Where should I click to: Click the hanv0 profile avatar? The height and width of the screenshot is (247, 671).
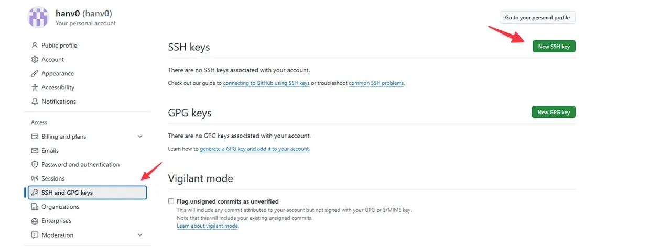click(x=38, y=17)
